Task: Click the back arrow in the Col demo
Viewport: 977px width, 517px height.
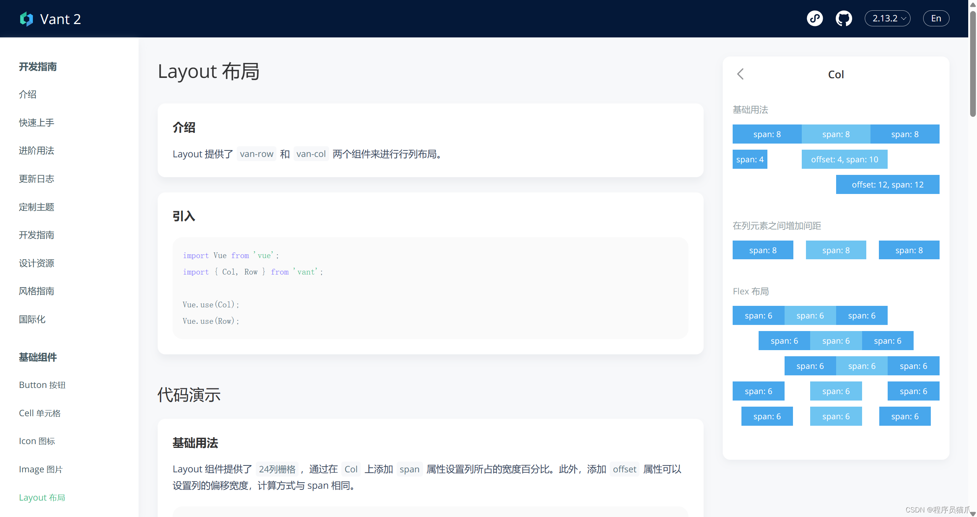Action: pos(741,74)
